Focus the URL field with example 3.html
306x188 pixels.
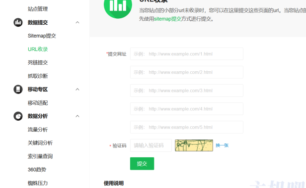click(x=187, y=91)
